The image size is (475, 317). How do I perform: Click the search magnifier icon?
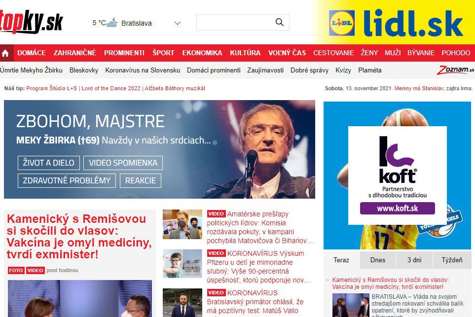point(279,22)
